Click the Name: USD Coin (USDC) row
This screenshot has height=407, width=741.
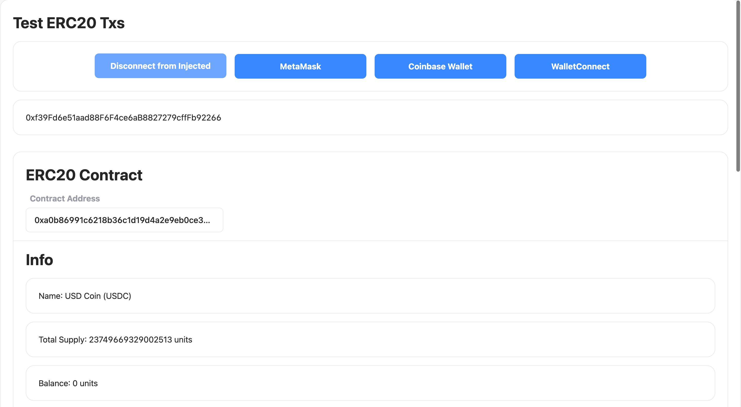tap(370, 296)
